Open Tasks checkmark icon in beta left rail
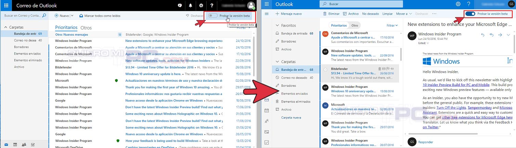The width and height of the screenshot is (516, 148). (267, 143)
